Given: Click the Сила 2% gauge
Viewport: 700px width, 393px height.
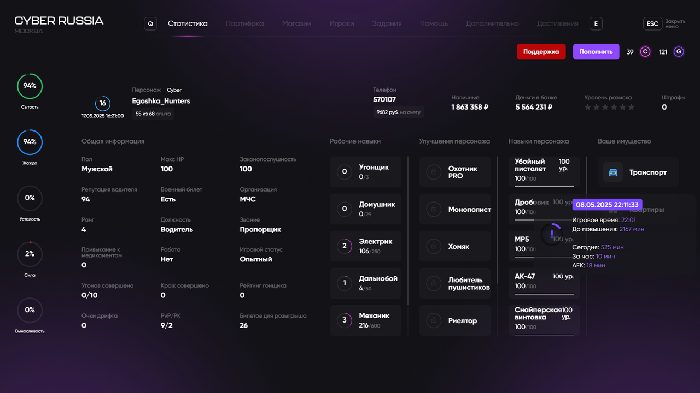Looking at the screenshot, I should pos(30,254).
